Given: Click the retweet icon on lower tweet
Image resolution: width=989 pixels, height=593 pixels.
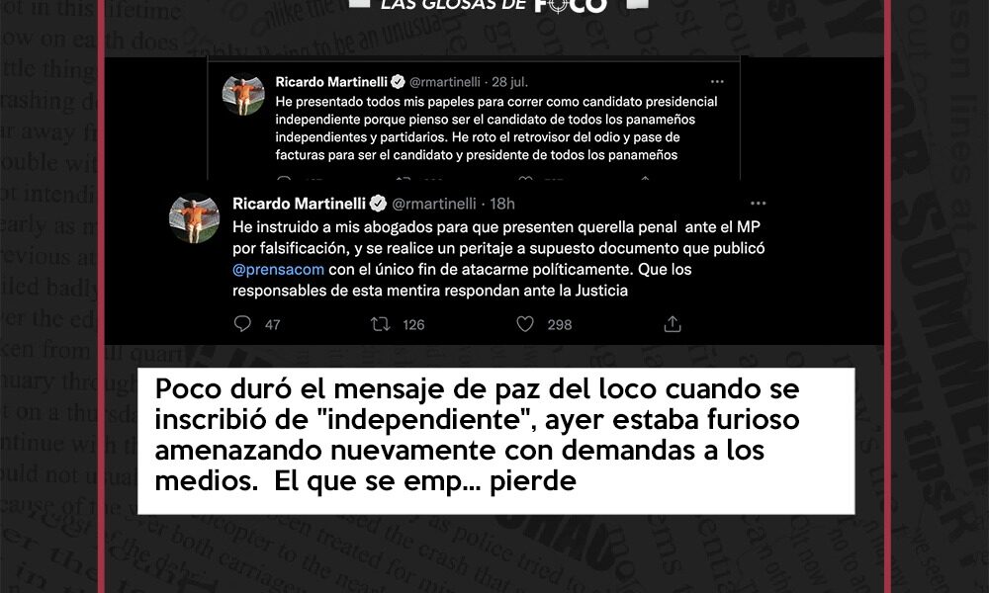Looking at the screenshot, I should pyautogui.click(x=381, y=324).
